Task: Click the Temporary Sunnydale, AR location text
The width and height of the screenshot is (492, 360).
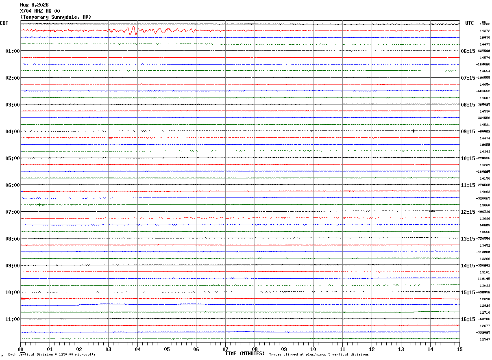Action: tap(56, 17)
